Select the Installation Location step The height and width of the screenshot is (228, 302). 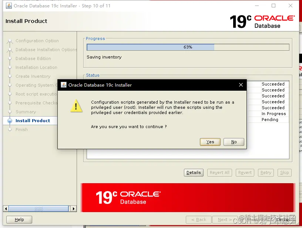tap(36, 67)
